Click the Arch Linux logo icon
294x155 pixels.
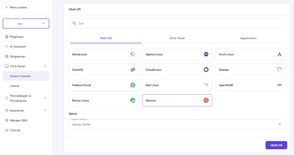(279, 54)
